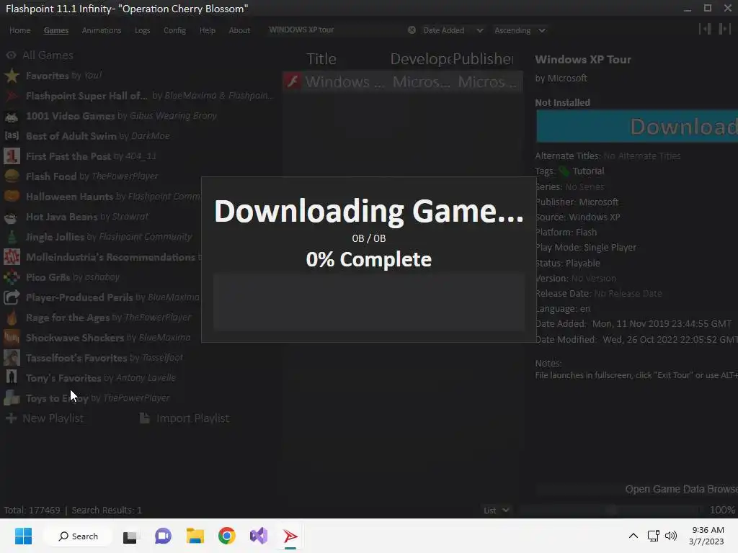
Task: Open the Ascending order dropdown
Action: [x=520, y=30]
